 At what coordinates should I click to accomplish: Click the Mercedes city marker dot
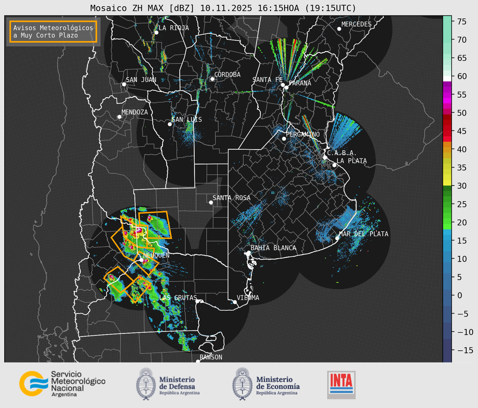point(339,29)
